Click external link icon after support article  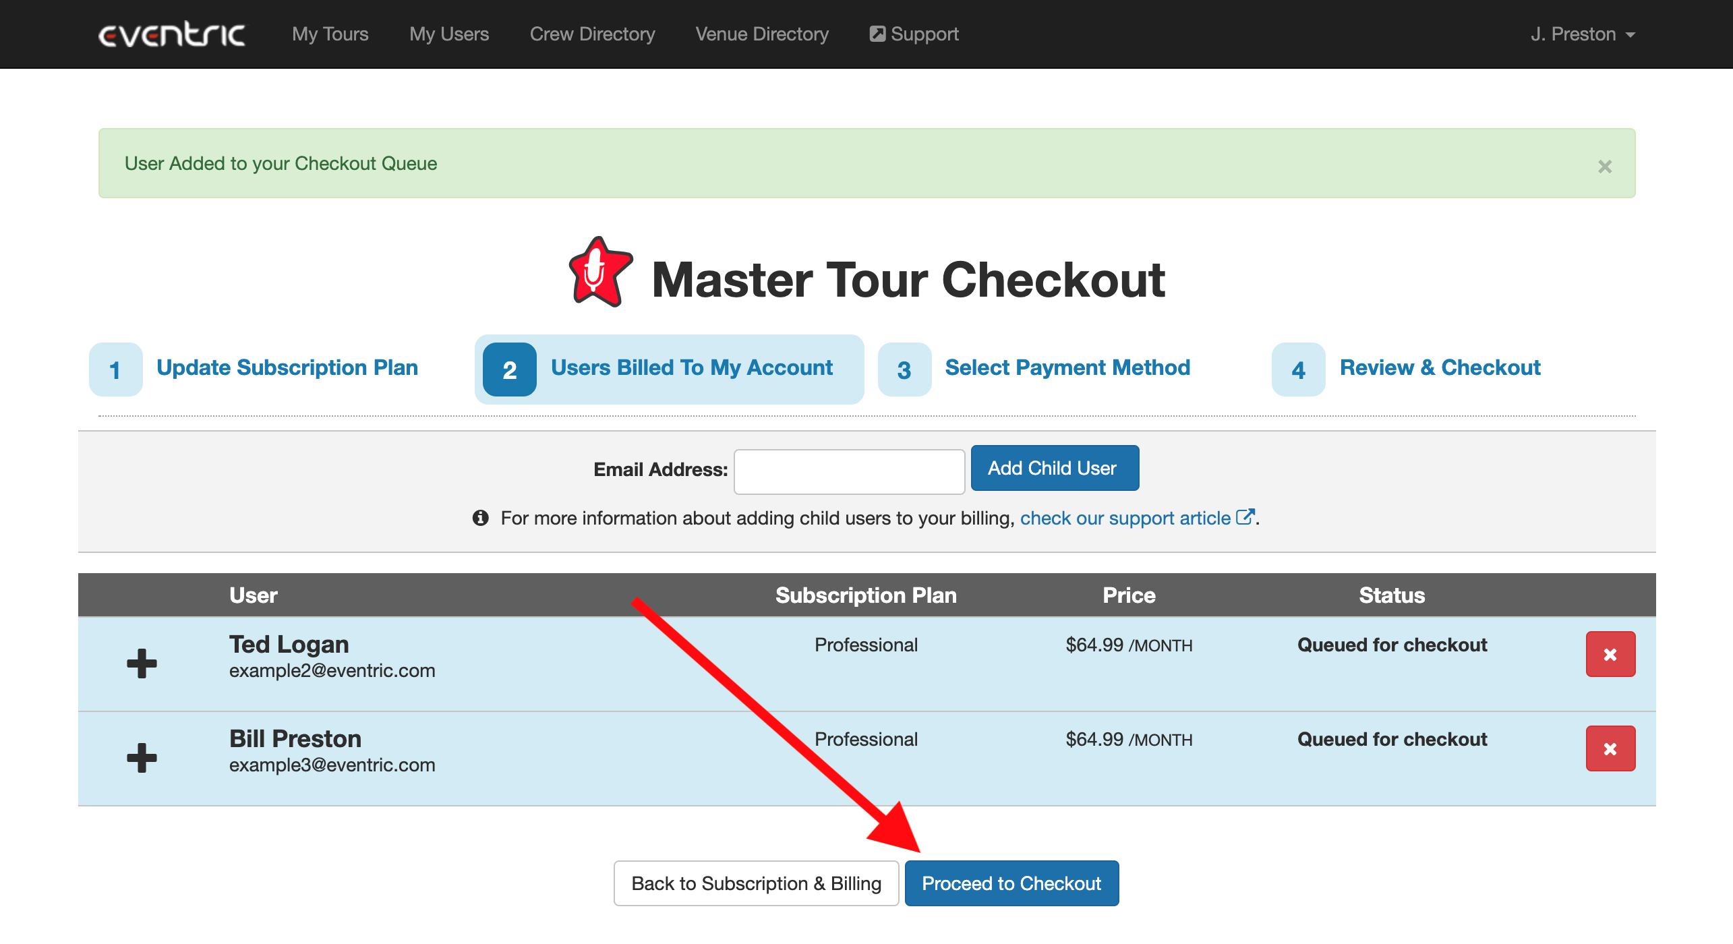[1245, 517]
